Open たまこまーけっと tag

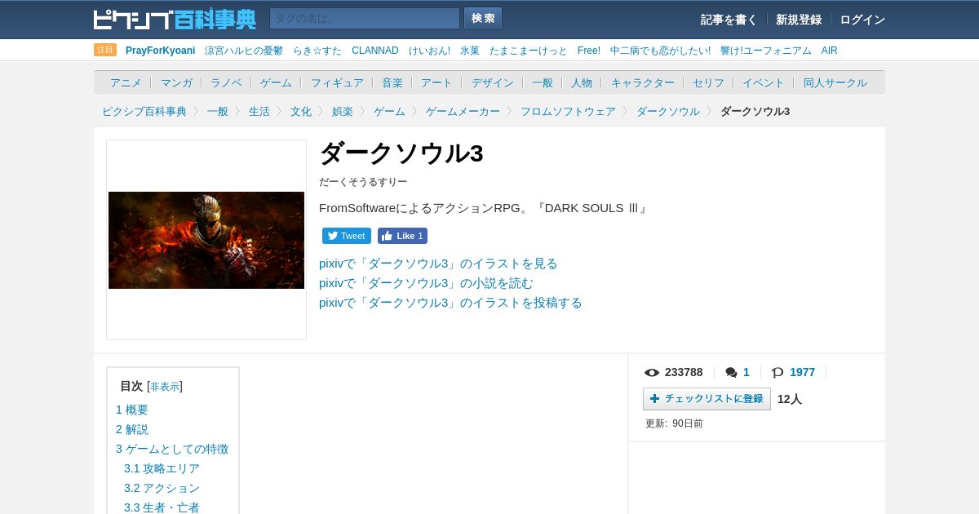(529, 51)
